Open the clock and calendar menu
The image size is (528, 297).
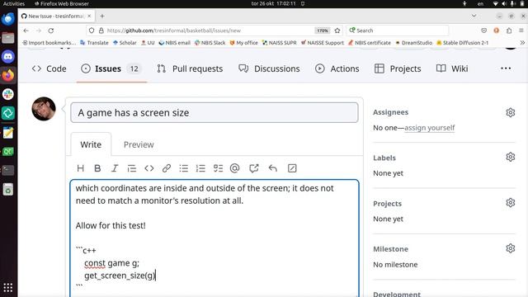click(273, 3)
